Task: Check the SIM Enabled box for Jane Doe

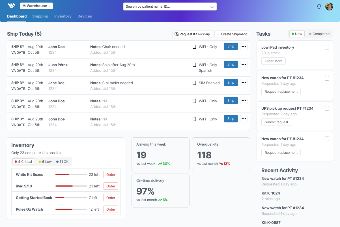Action: (x=194, y=83)
